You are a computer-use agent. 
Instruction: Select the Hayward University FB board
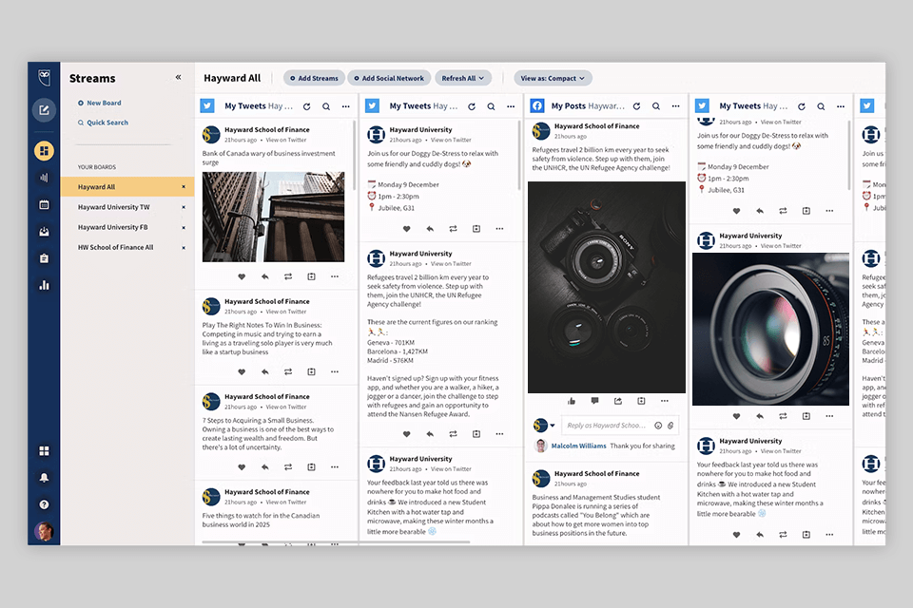113,227
